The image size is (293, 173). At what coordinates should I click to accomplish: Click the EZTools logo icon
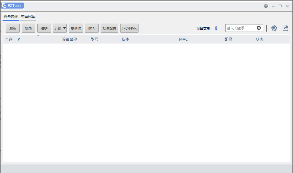[4, 6]
